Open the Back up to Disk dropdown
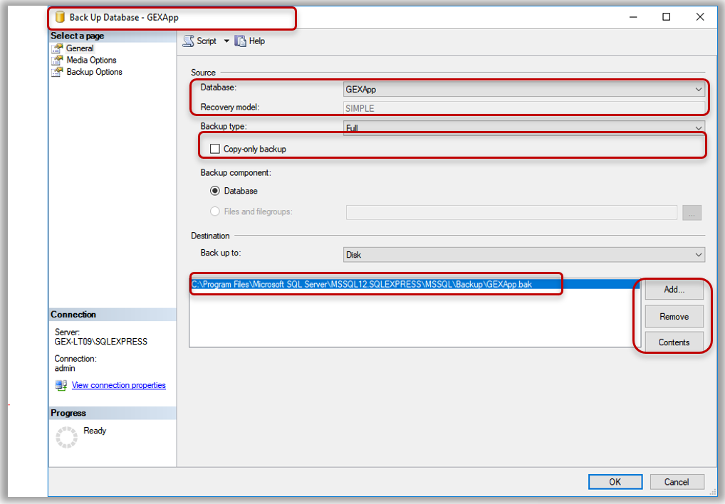 pos(524,255)
